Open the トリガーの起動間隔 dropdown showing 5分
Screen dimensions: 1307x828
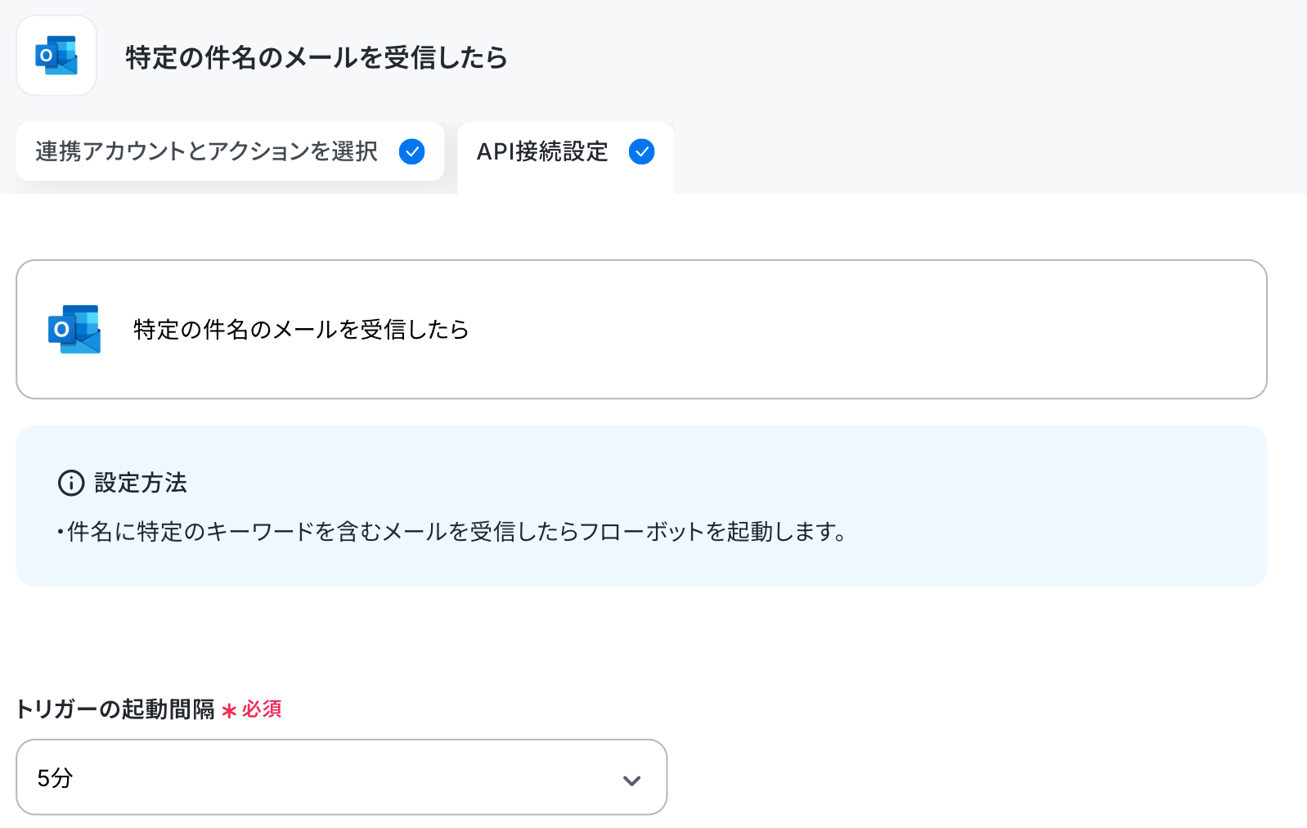point(342,777)
